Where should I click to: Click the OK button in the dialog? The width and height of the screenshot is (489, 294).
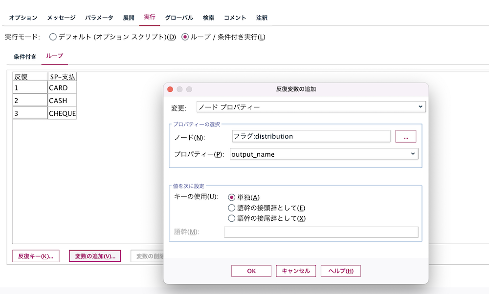251,271
